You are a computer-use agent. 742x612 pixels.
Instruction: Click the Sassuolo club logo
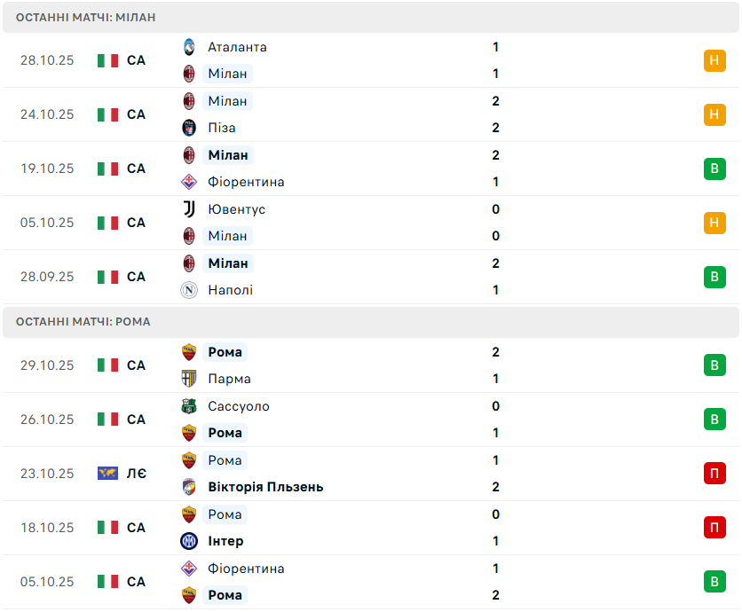point(189,406)
